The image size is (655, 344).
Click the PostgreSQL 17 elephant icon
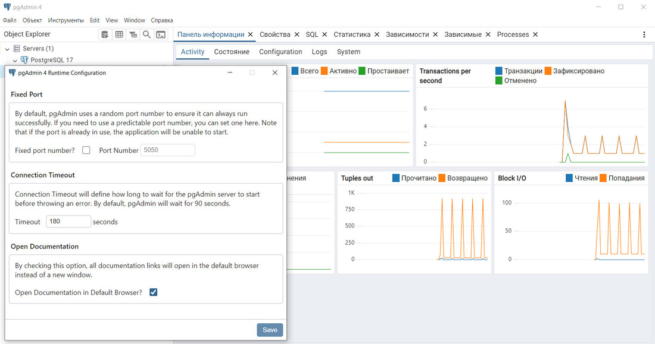(24, 60)
